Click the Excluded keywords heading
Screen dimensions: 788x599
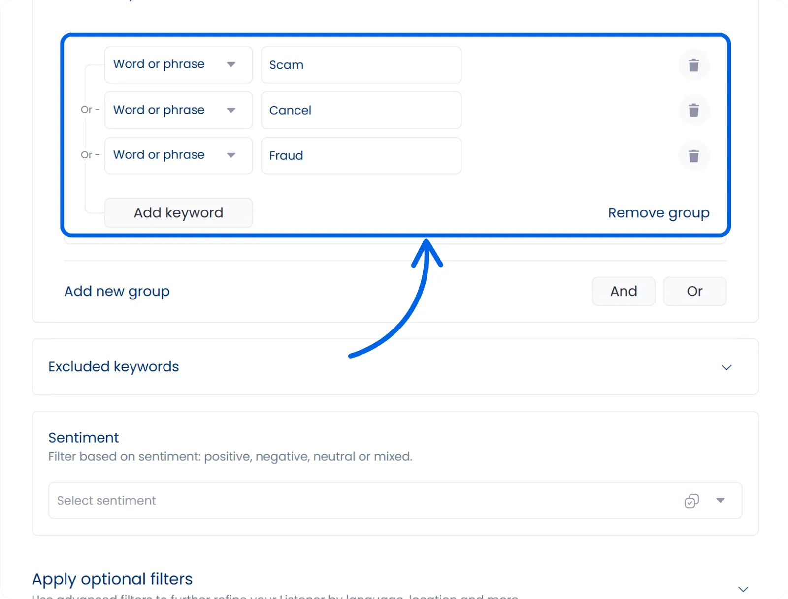coord(113,367)
